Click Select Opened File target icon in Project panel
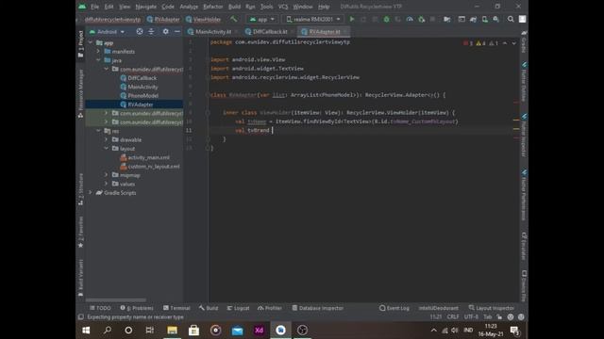The height and width of the screenshot is (339, 604). tap(140, 31)
